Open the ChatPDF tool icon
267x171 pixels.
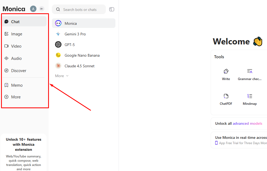(226, 96)
